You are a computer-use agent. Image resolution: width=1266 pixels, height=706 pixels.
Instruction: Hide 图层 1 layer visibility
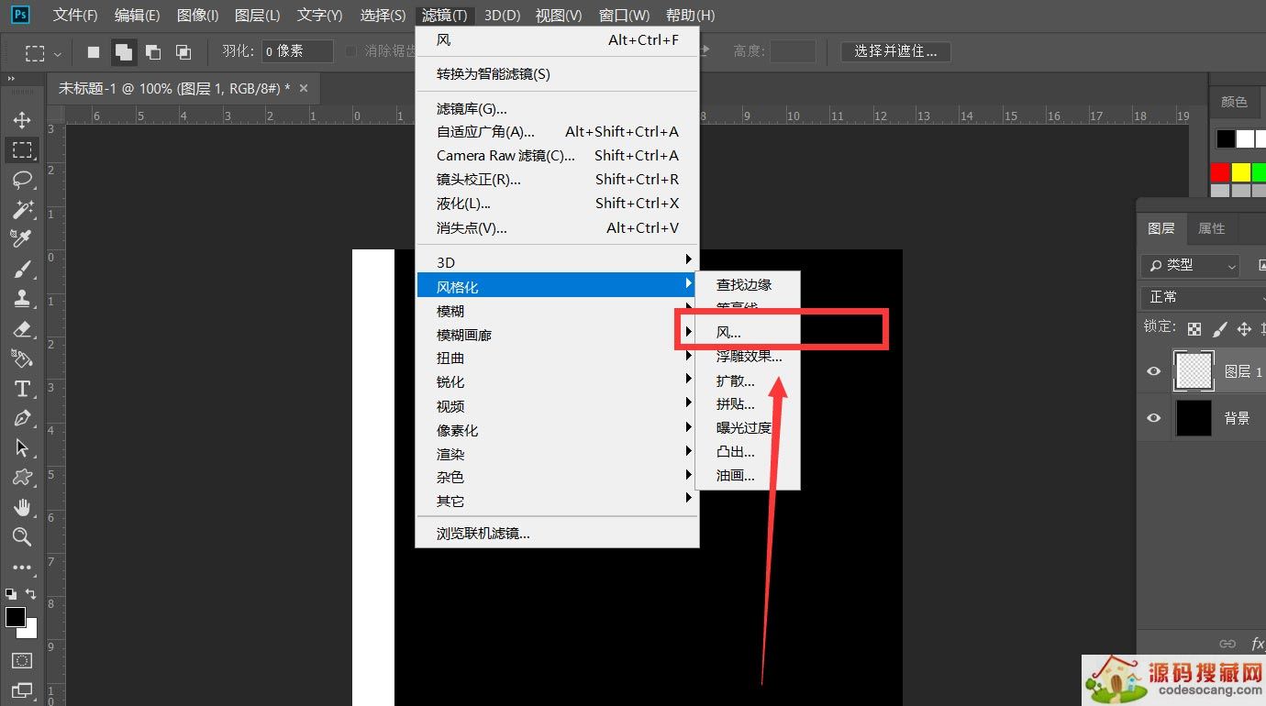(1154, 371)
